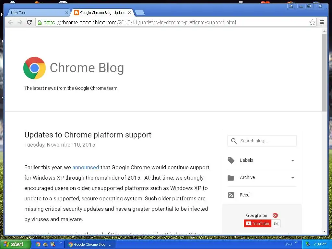Image resolution: width=332 pixels, height=249 pixels.
Task: Go forward with the browser forward arrow
Action: click(20, 22)
